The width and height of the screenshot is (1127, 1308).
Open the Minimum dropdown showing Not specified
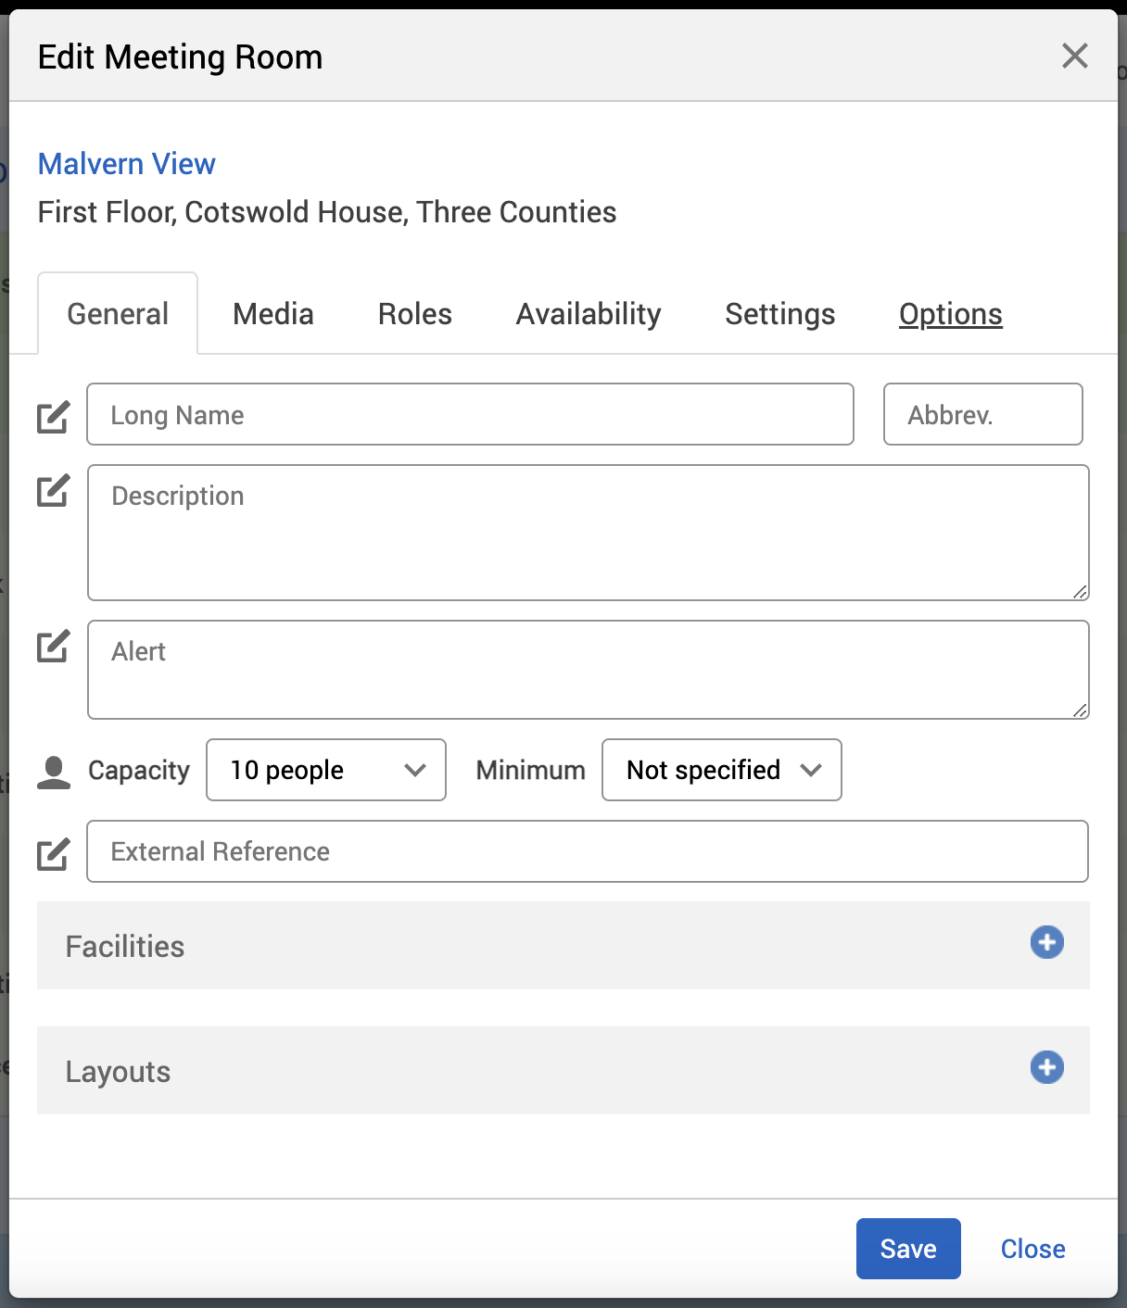point(721,770)
